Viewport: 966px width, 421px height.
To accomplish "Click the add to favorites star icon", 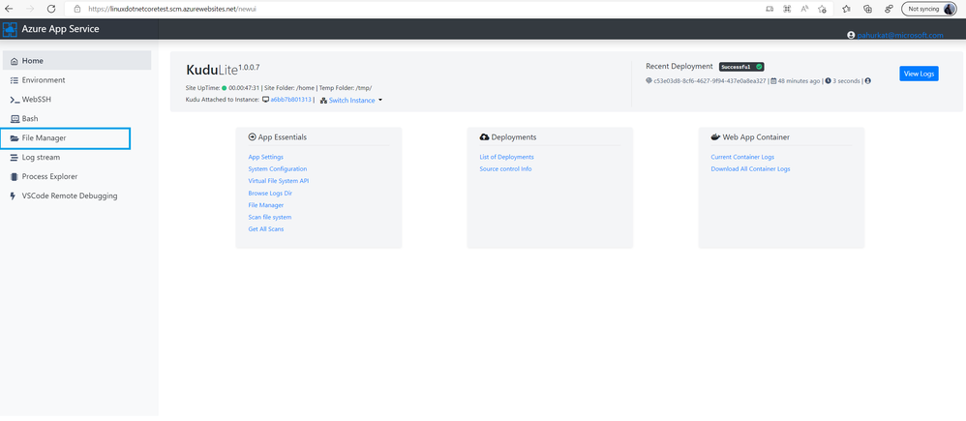I will (822, 9).
